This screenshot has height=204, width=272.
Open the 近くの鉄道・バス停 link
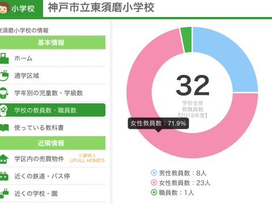[42, 176]
